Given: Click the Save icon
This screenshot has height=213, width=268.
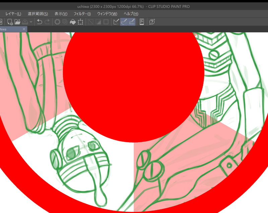Looking at the screenshot, I should tap(25, 22).
